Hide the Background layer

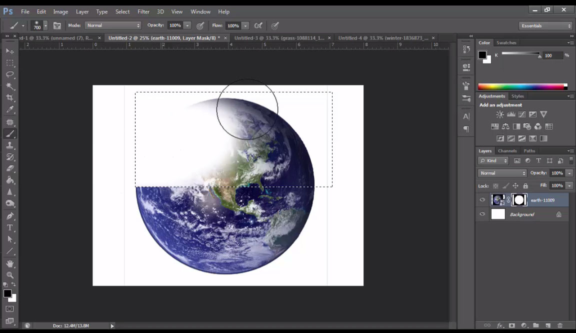click(482, 214)
